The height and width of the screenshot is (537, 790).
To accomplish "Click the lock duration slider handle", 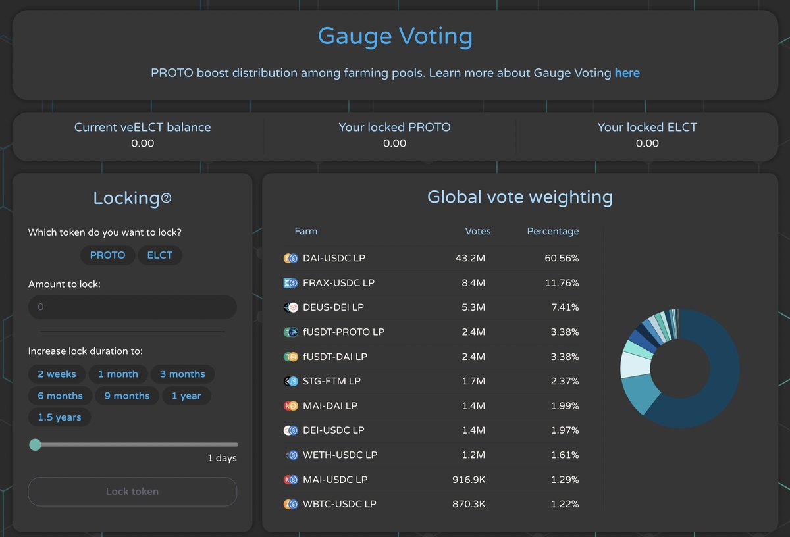I will click(35, 445).
